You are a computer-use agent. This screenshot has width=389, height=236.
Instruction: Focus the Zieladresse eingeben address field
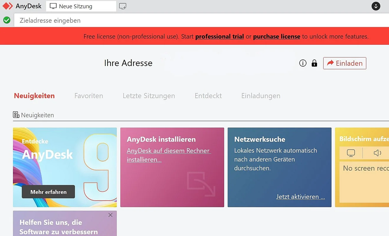point(201,21)
